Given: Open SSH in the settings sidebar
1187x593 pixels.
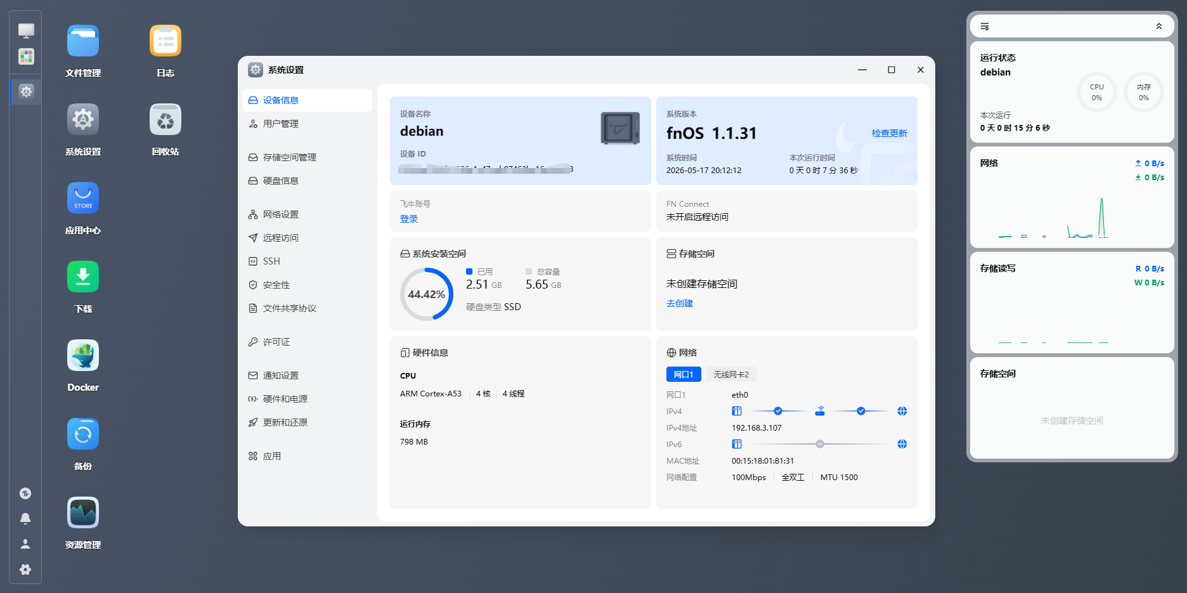Looking at the screenshot, I should (x=308, y=261).
